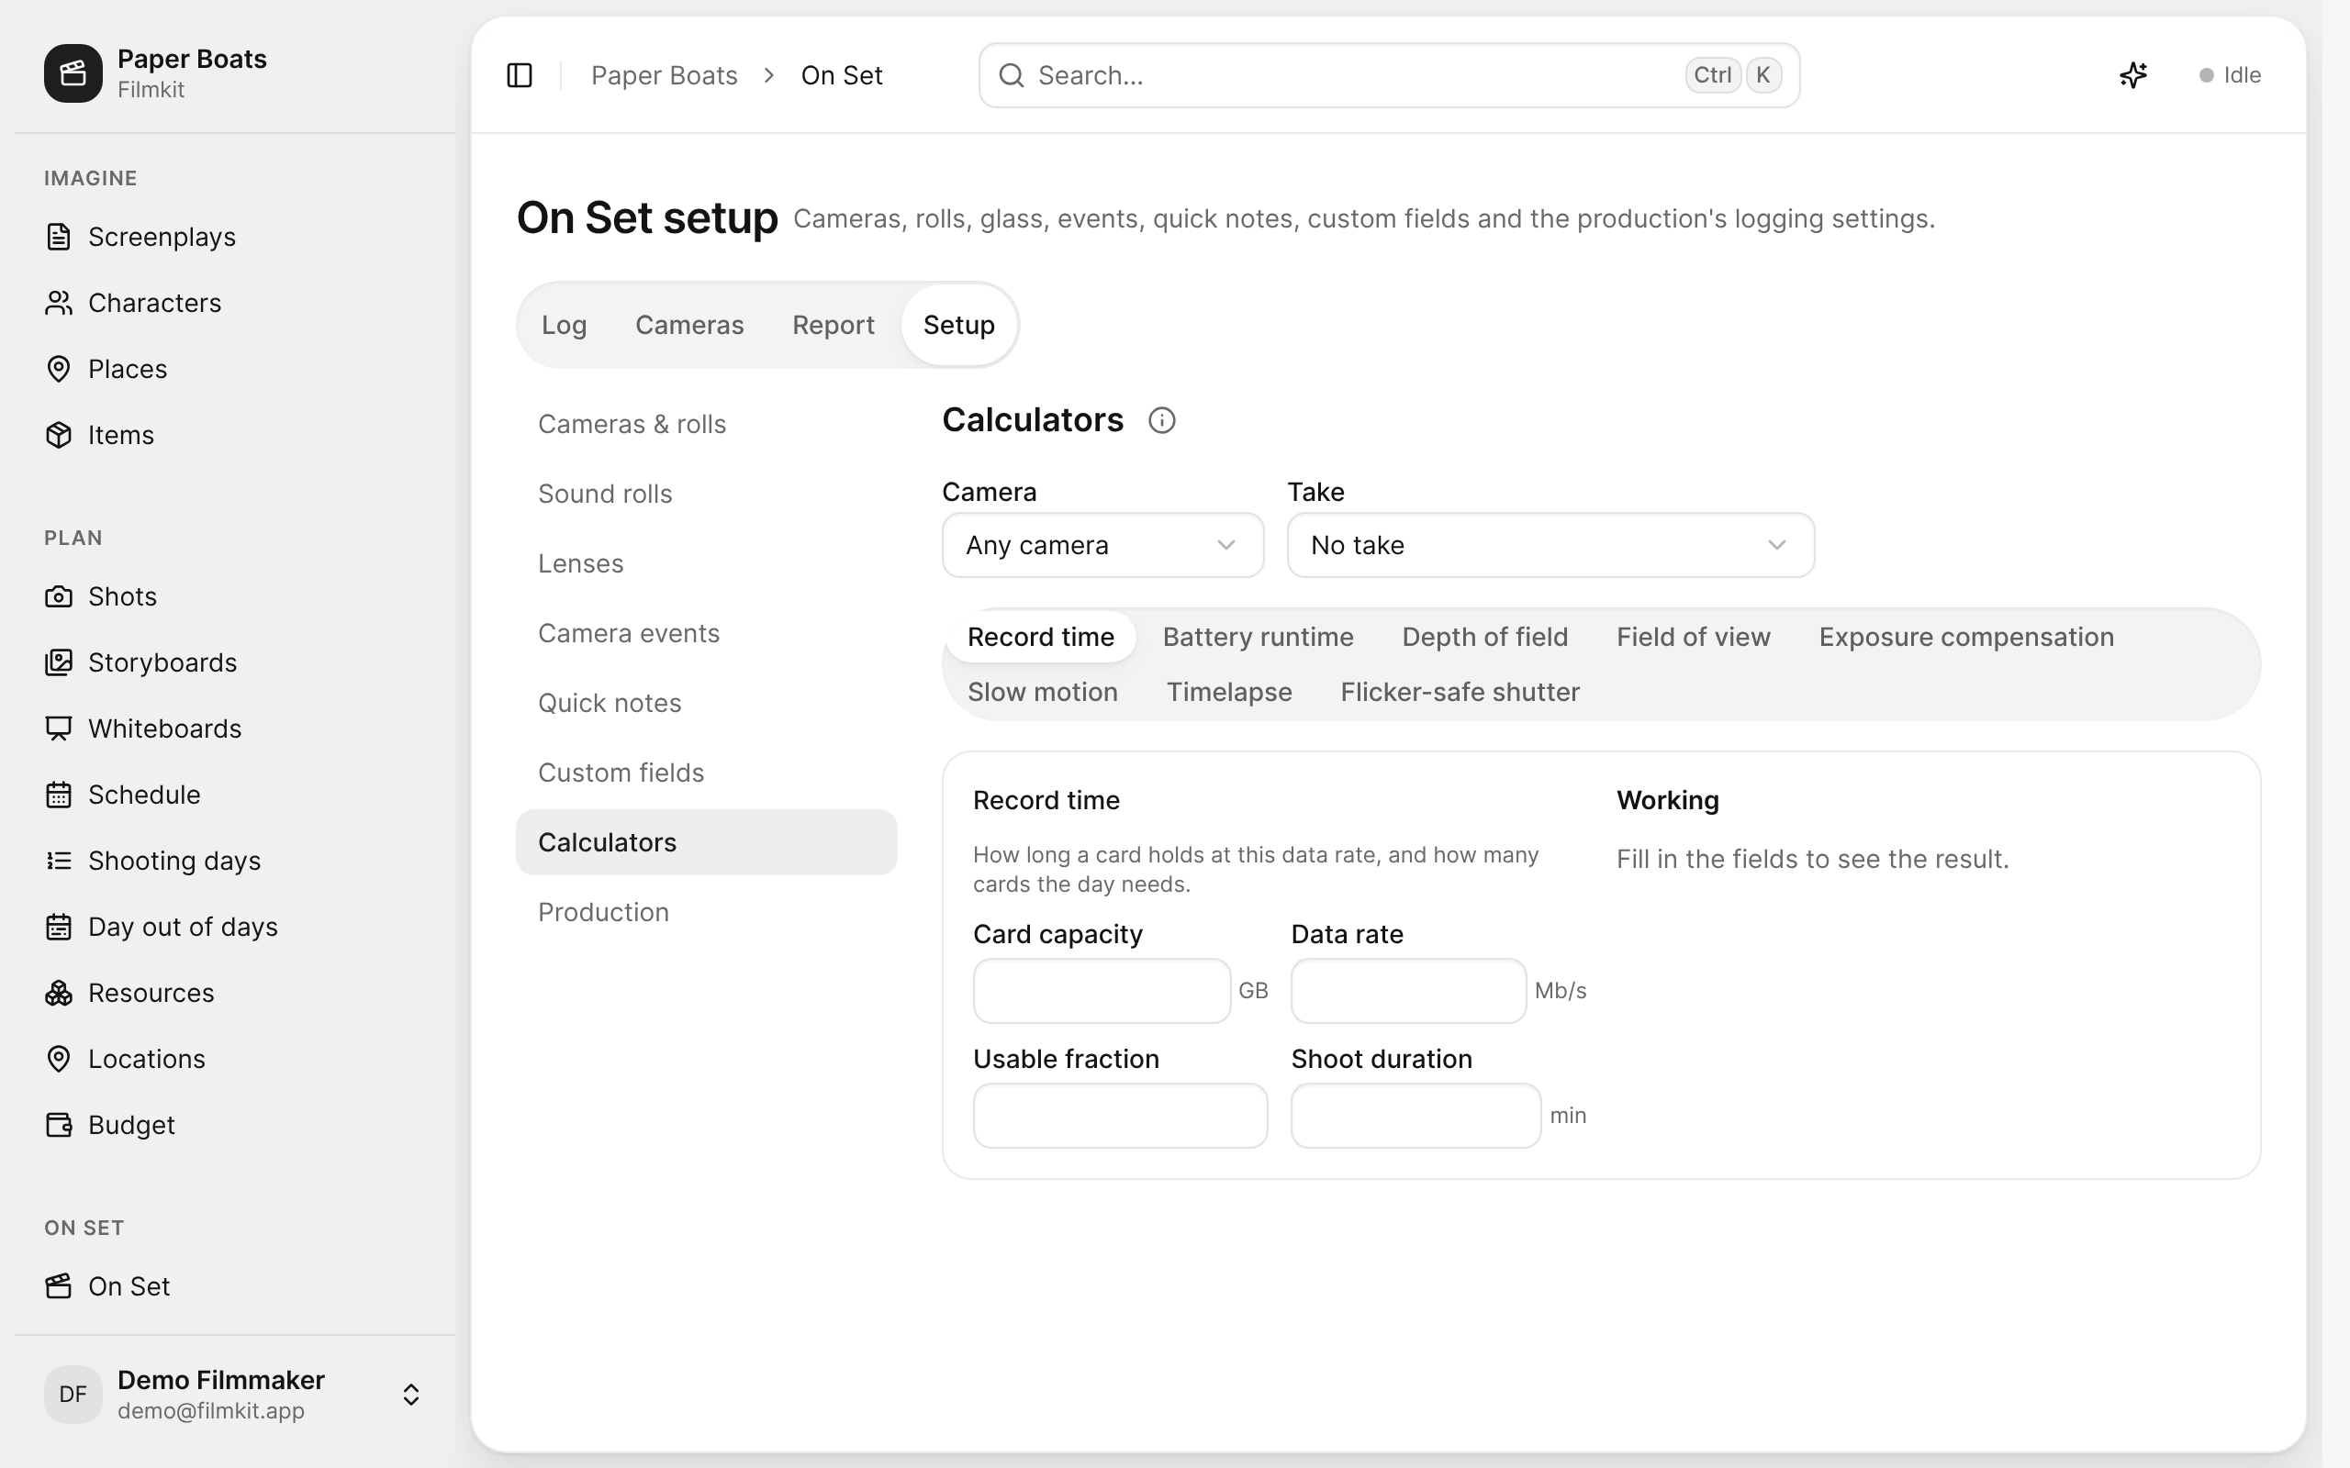Open Day out of days in sidebar
The image size is (2350, 1468).
[x=235, y=928]
